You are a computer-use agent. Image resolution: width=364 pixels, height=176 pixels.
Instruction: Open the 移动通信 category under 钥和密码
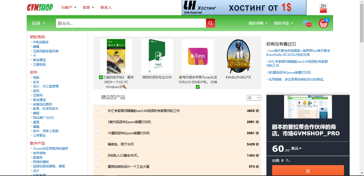(39, 60)
